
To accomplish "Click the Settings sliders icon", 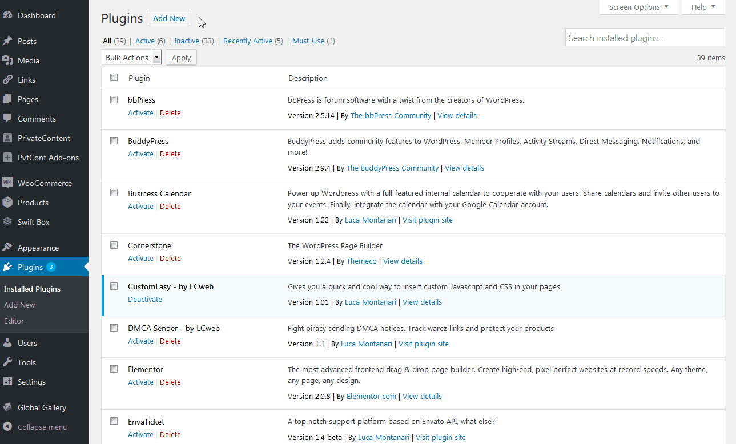I will (x=7, y=382).
